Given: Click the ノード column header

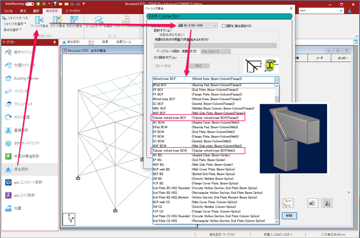Looking at the screenshot, I should (x=319, y=58).
